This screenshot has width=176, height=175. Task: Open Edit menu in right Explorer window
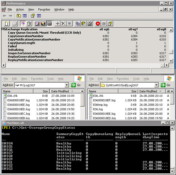point(100,79)
